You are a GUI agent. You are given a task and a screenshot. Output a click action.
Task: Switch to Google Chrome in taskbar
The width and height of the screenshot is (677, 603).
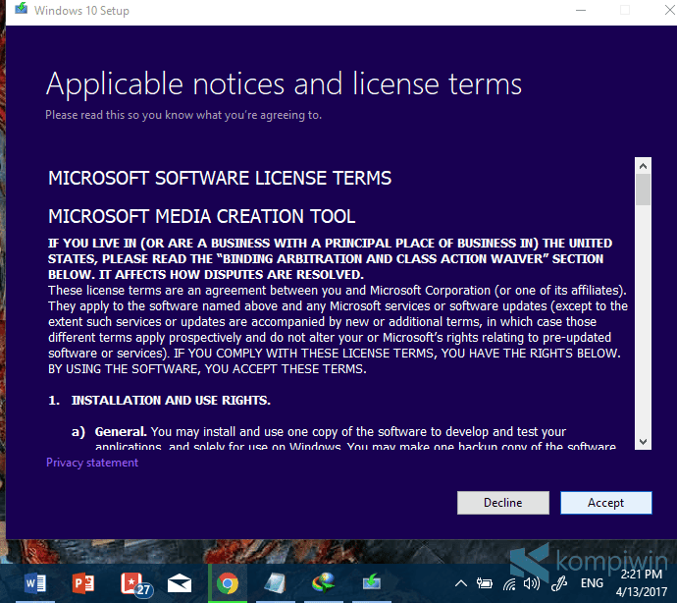click(228, 583)
